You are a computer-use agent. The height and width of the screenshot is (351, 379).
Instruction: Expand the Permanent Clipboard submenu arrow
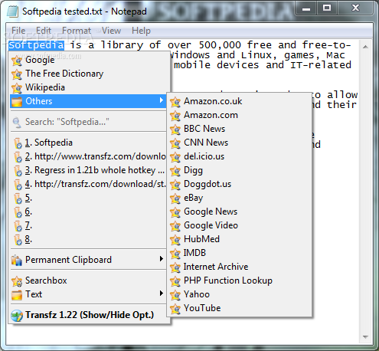tap(161, 259)
